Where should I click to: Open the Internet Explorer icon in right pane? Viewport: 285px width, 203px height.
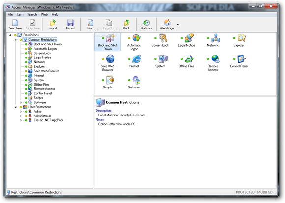[x=137, y=59]
